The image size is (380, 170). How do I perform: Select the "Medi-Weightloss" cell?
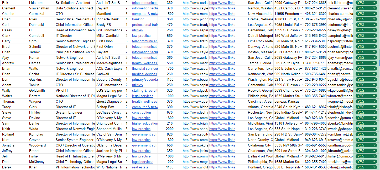[109, 63]
